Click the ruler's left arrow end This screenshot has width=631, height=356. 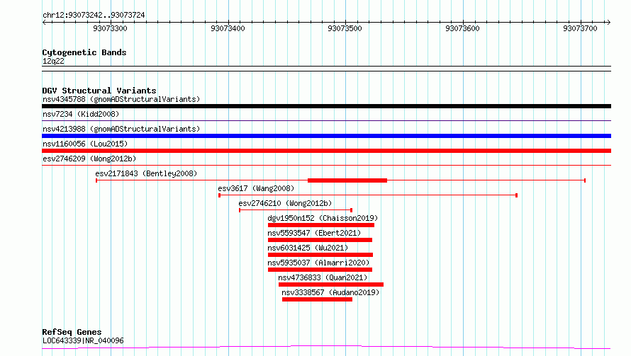[x=44, y=22]
